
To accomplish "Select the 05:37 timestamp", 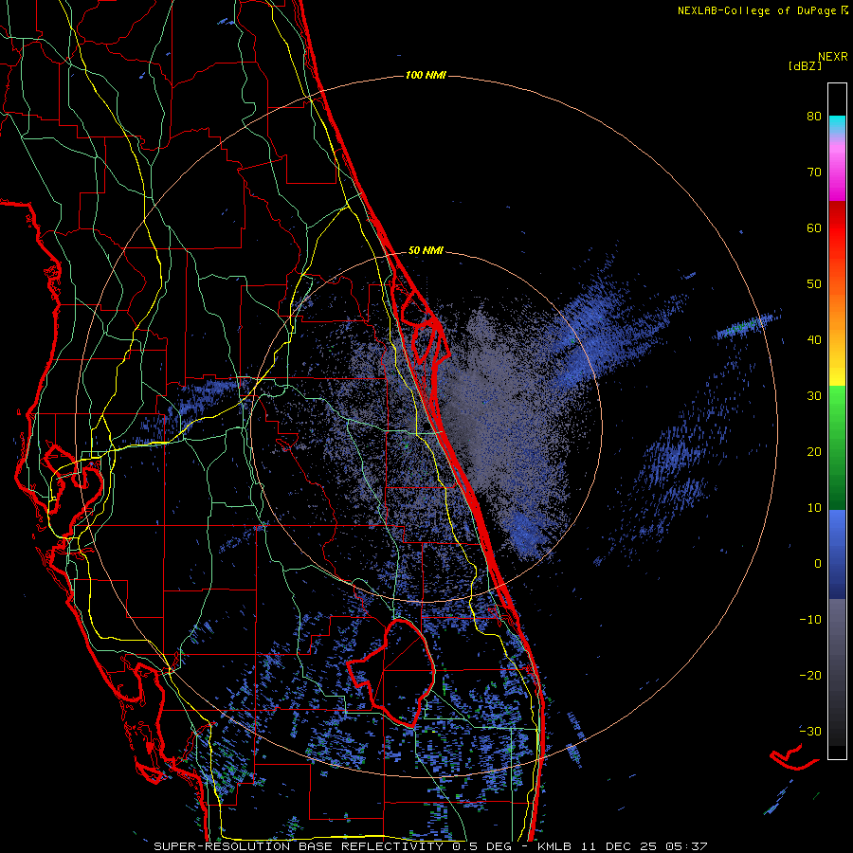I will click(x=688, y=846).
